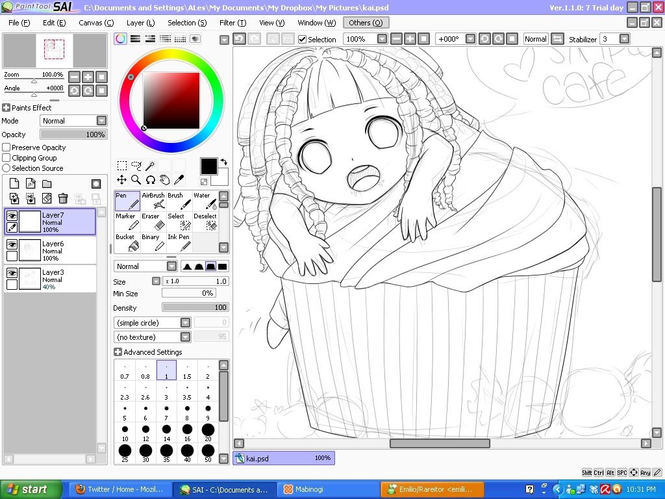Image resolution: width=665 pixels, height=499 pixels.
Task: Choose the Marker tool
Action: pos(127,222)
